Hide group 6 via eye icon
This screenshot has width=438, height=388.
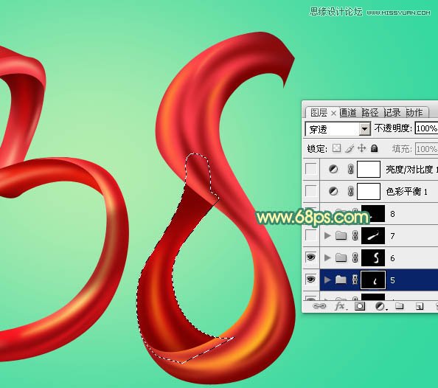click(311, 257)
